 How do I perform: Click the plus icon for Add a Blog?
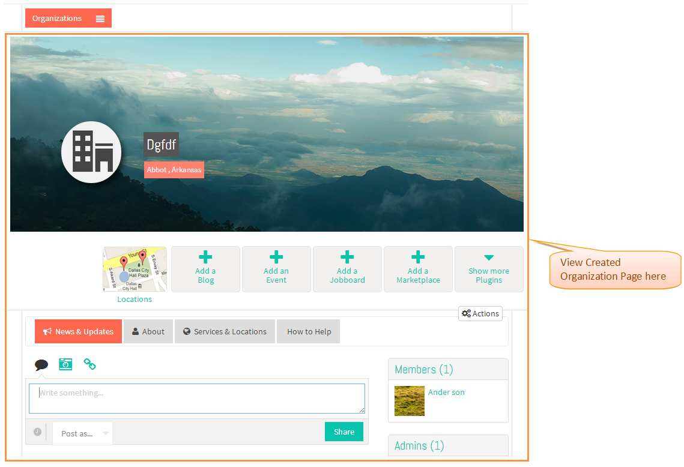(x=205, y=258)
